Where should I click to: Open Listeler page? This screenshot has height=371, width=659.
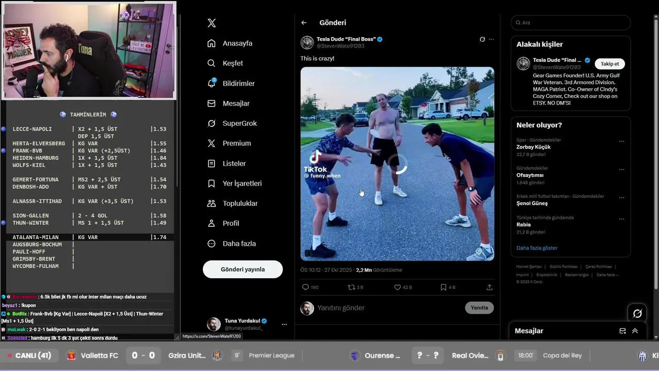pyautogui.click(x=227, y=163)
